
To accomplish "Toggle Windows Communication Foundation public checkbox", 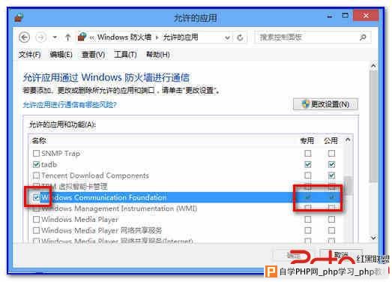I will pos(331,197).
